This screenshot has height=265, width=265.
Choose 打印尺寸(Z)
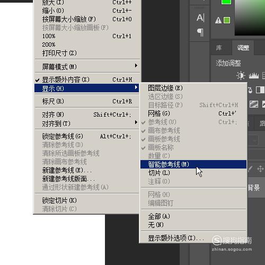tap(87, 53)
